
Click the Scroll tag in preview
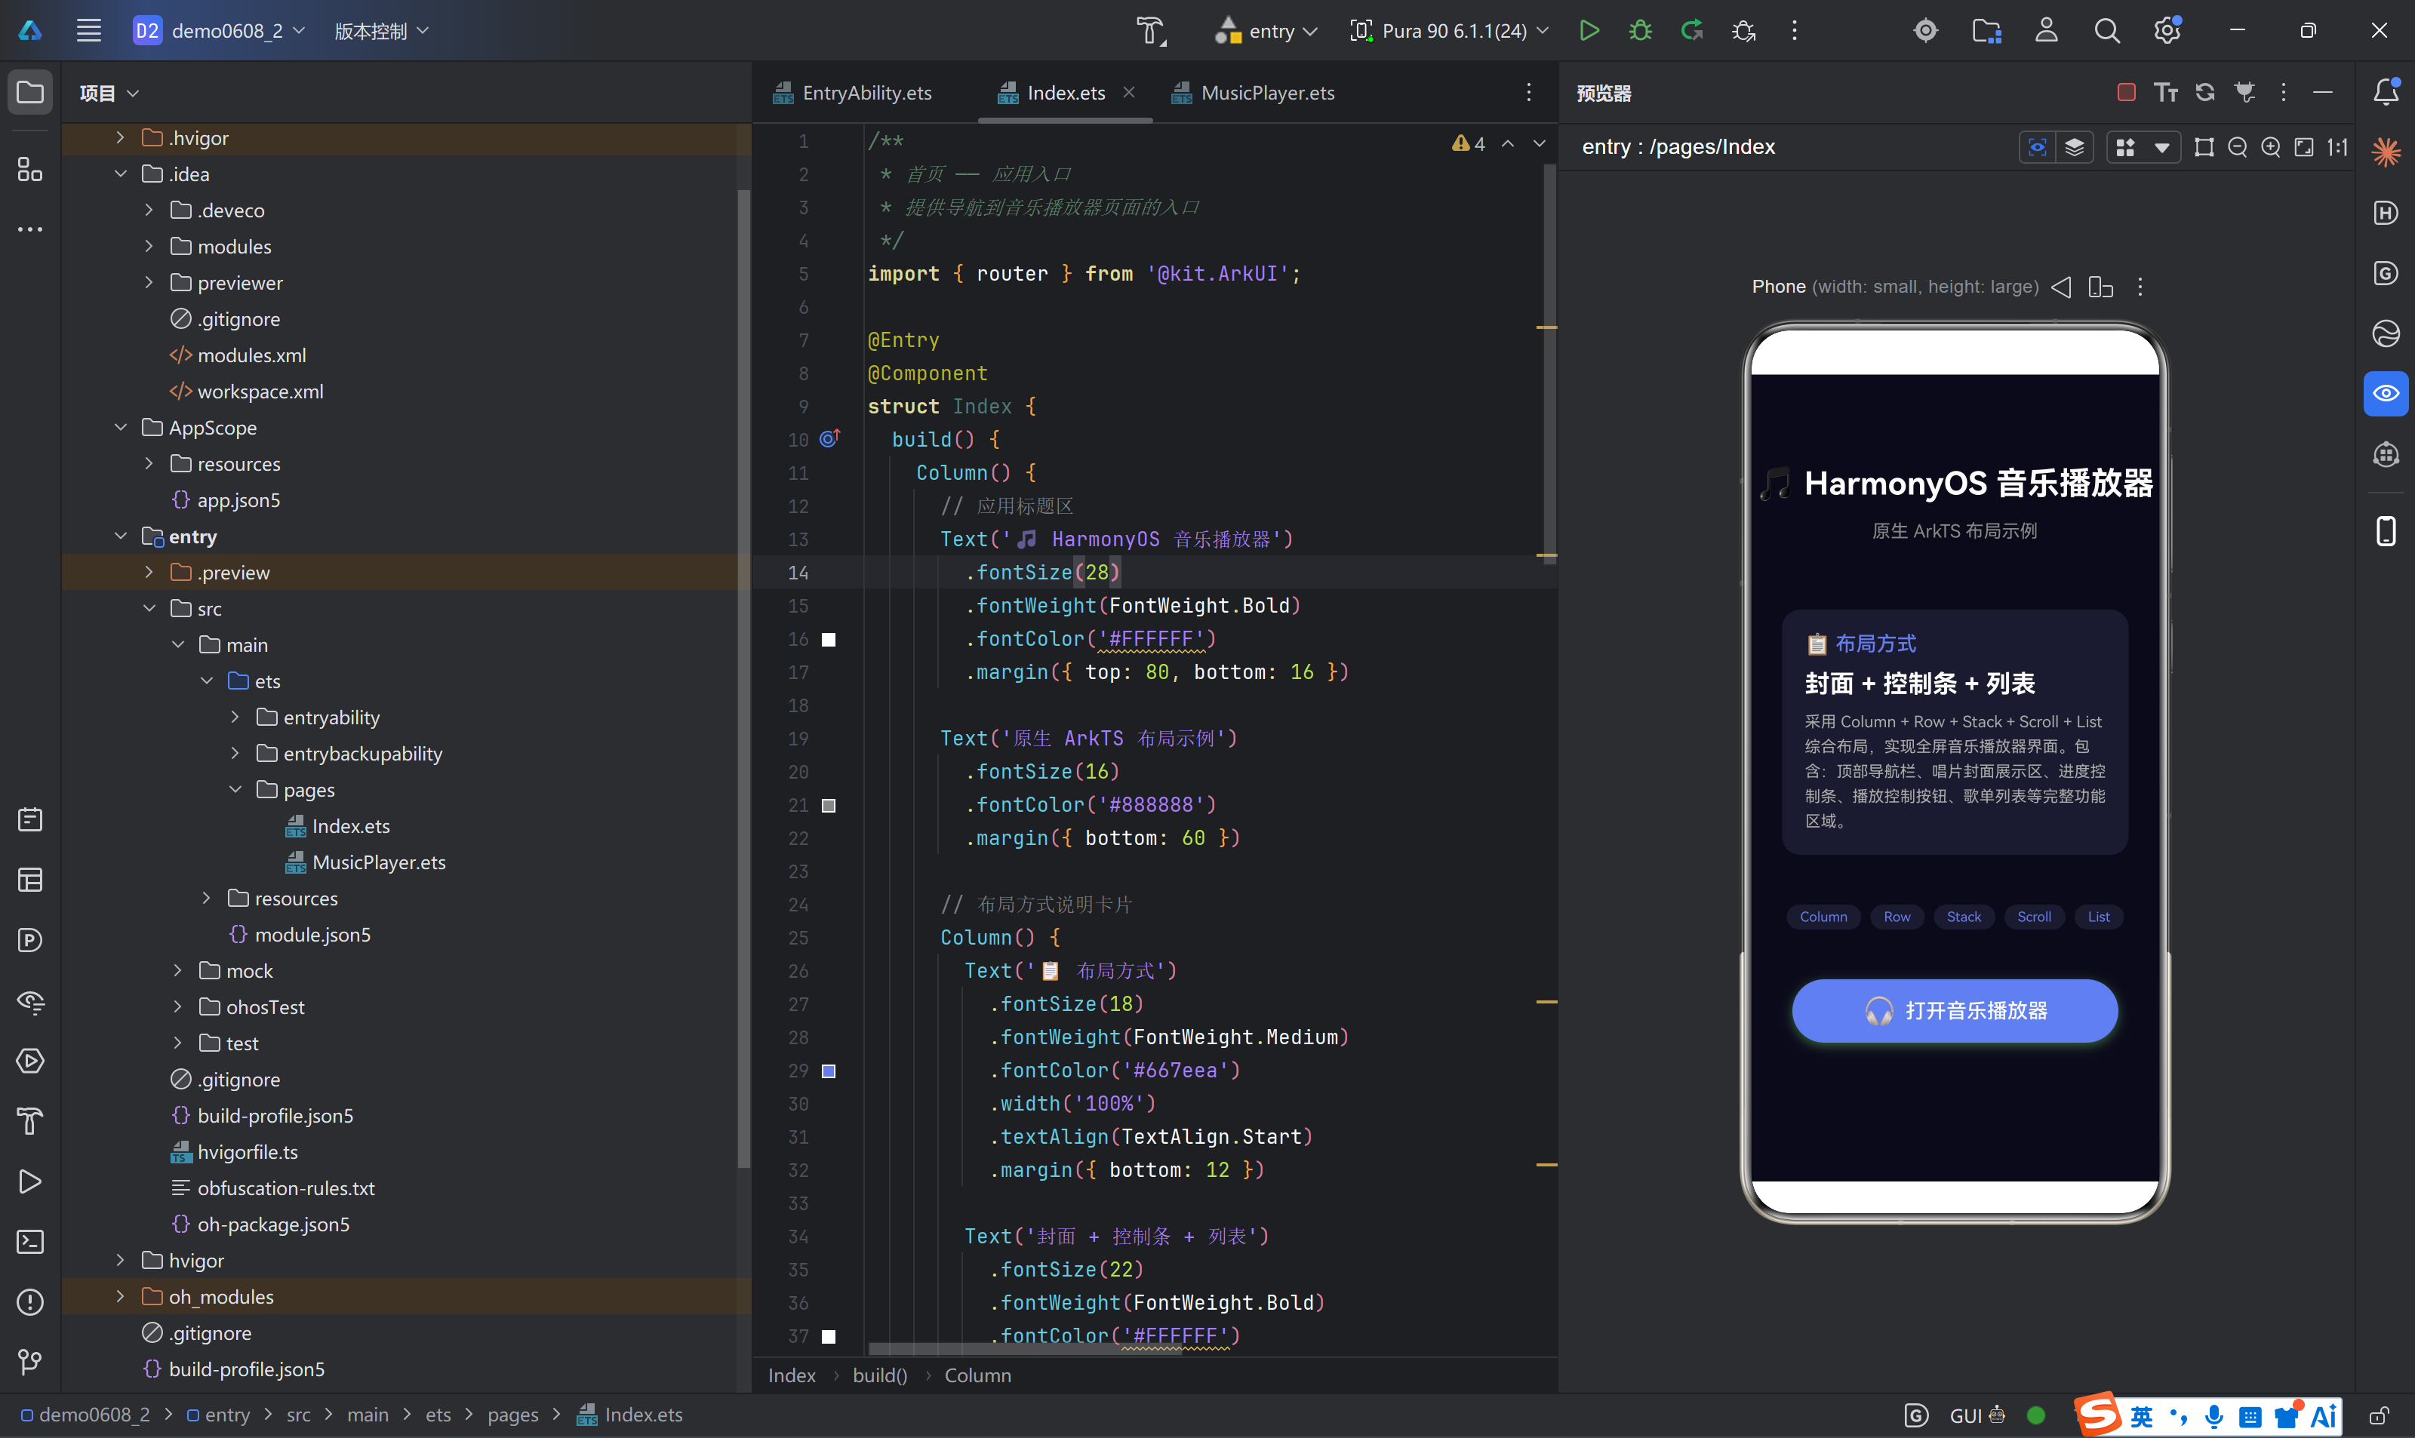(x=2034, y=917)
